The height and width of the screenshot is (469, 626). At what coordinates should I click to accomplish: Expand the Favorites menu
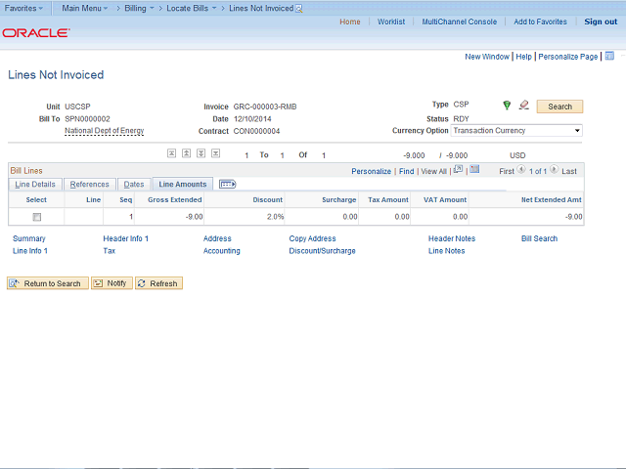[23, 8]
